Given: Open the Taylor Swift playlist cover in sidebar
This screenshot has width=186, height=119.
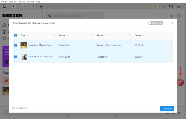Looking at the screenshot, I should pos(6,91).
